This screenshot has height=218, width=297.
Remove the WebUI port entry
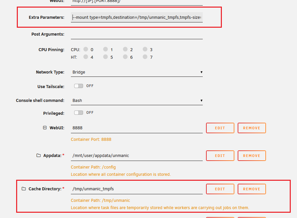pyautogui.click(x=252, y=128)
